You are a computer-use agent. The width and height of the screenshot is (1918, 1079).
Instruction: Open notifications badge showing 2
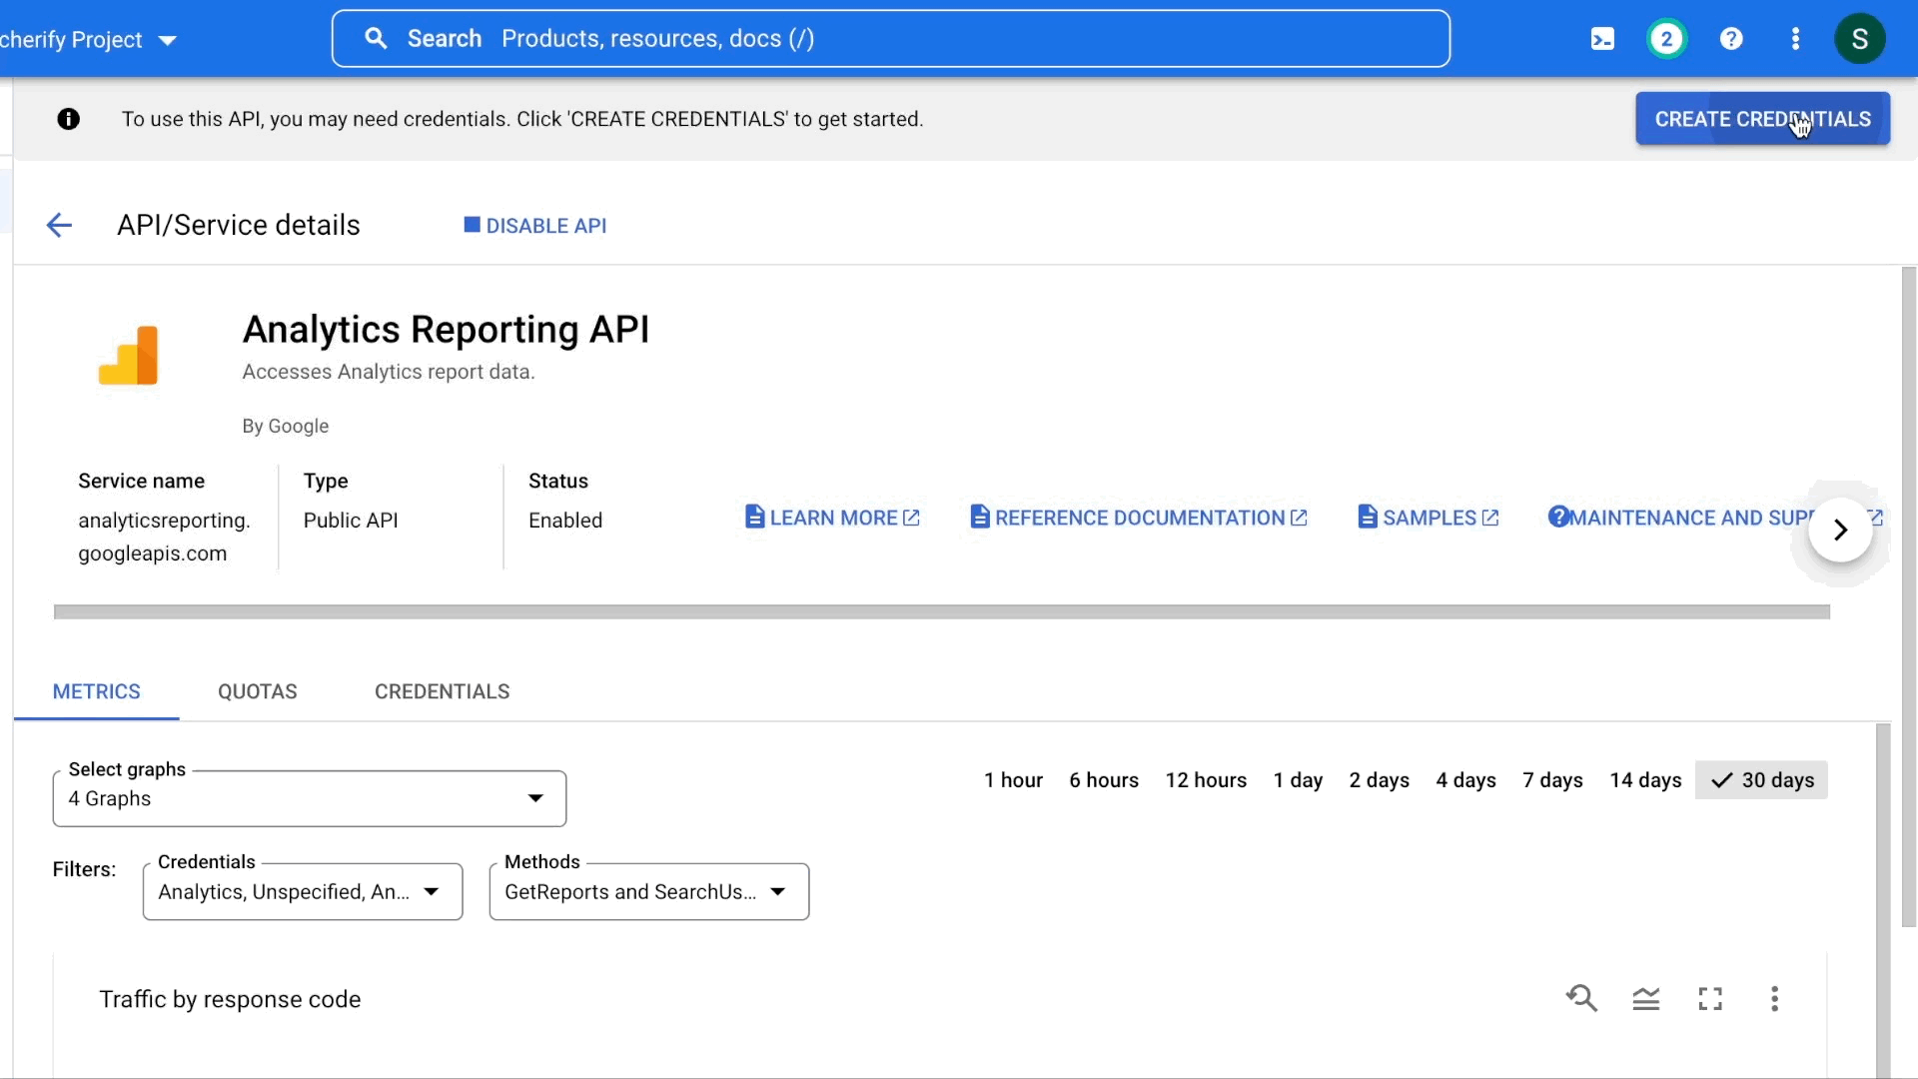coord(1666,39)
